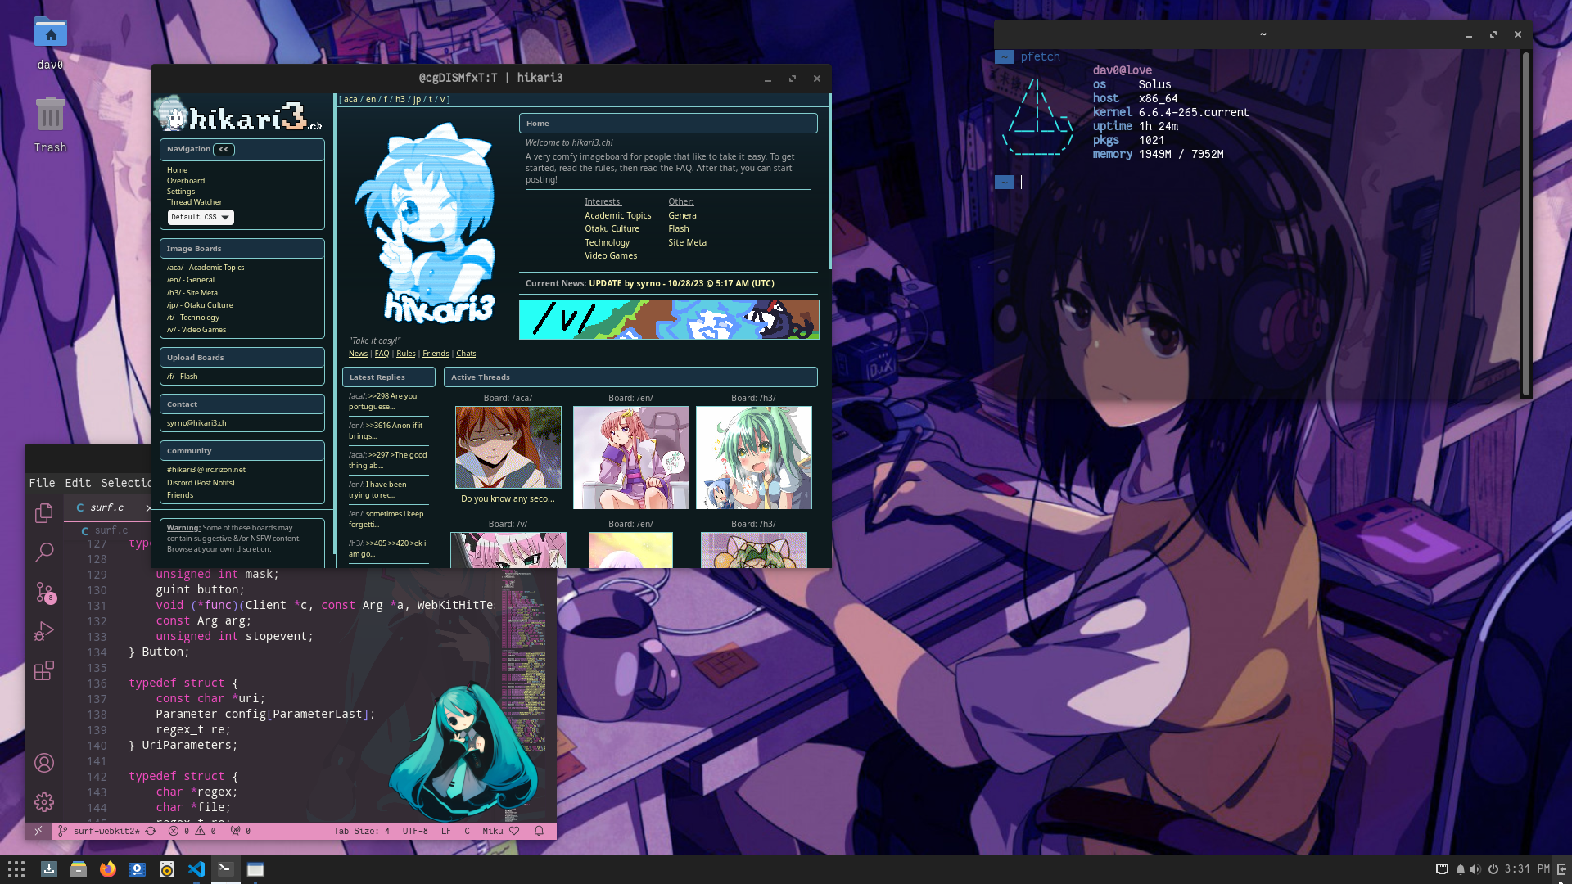The height and width of the screenshot is (884, 1572).
Task: Open the File menu in VS Code
Action: coord(42,483)
